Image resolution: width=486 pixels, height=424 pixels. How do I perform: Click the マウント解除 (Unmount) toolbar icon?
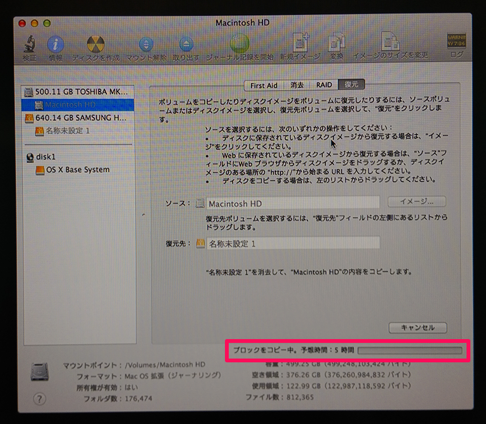click(146, 45)
